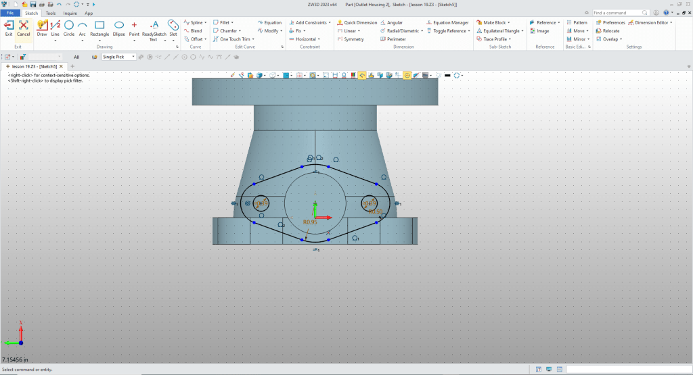Toggle the highlighted circle-target display button
This screenshot has height=375, width=693.
tap(407, 75)
